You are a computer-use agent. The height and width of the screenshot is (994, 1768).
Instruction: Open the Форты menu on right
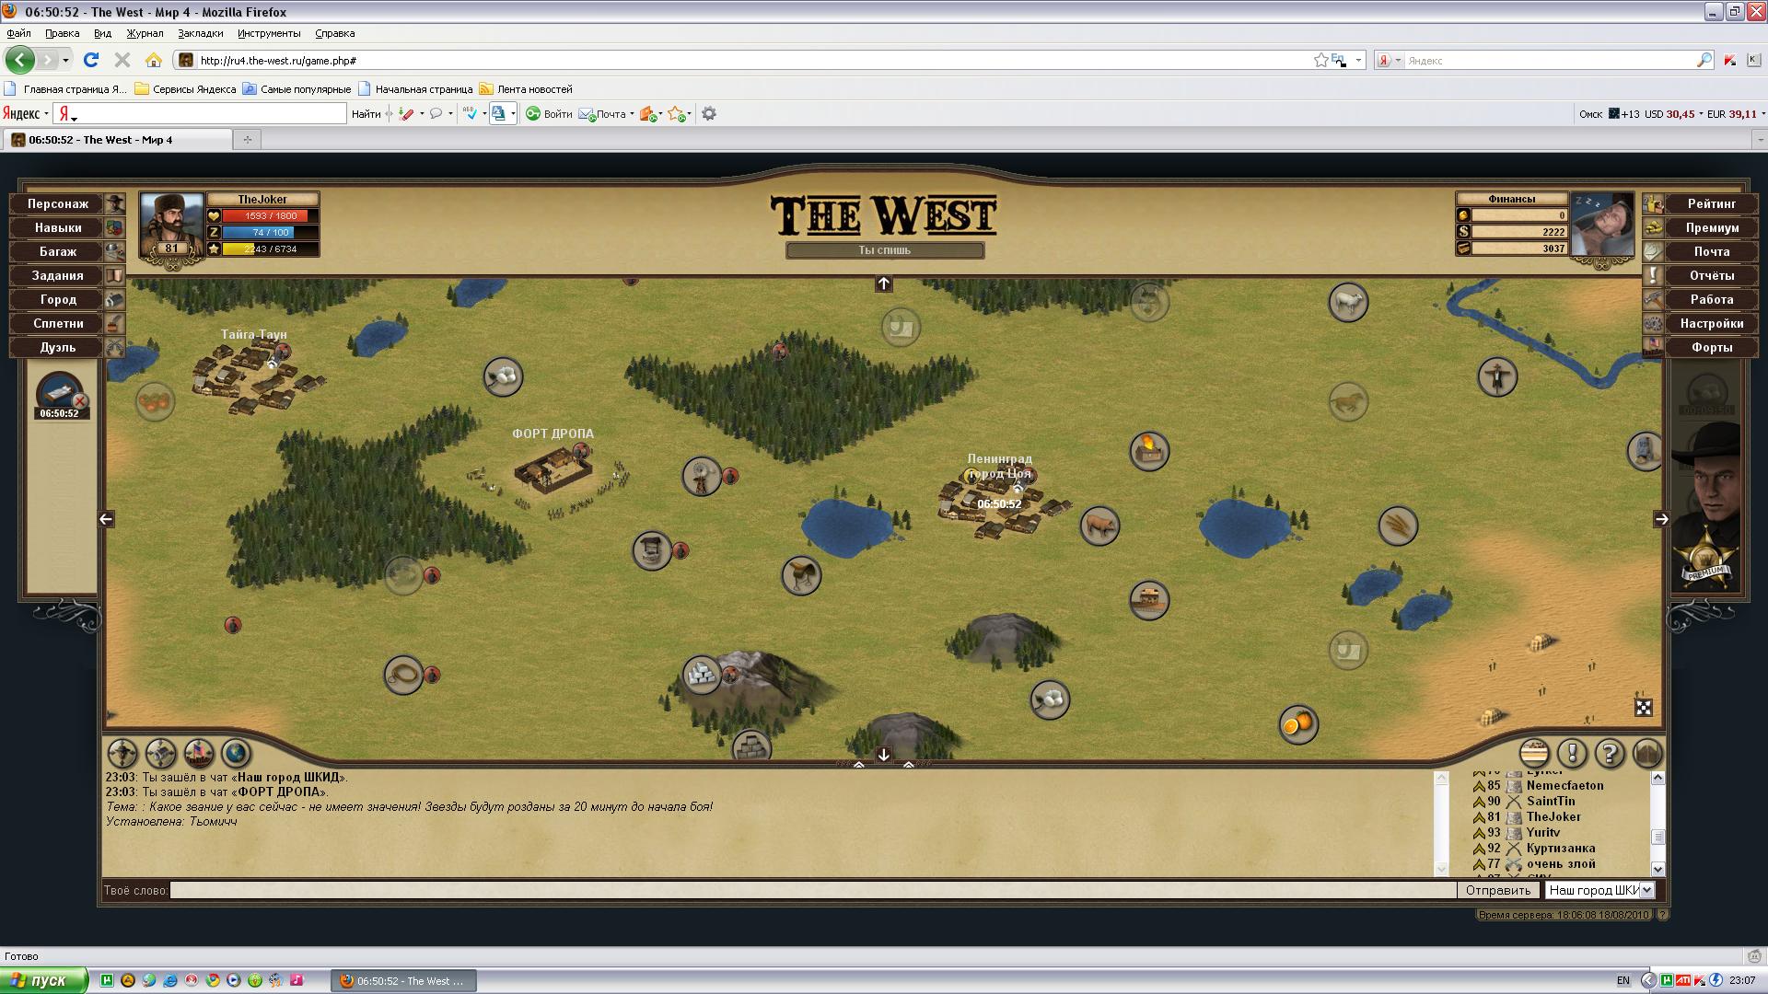pyautogui.click(x=1711, y=347)
